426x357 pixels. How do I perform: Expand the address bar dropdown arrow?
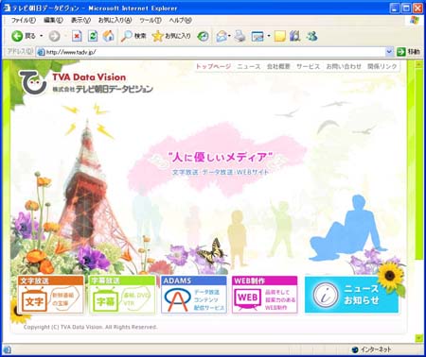click(x=389, y=51)
